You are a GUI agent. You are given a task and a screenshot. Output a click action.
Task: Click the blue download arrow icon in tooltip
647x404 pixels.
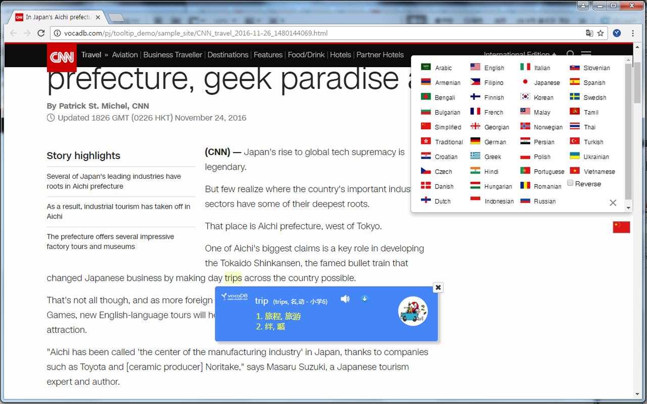pos(364,298)
